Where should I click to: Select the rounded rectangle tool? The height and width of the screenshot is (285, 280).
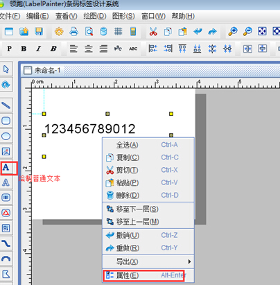6,121
